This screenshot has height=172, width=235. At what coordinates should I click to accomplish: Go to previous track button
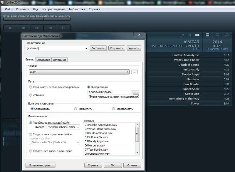23,28
